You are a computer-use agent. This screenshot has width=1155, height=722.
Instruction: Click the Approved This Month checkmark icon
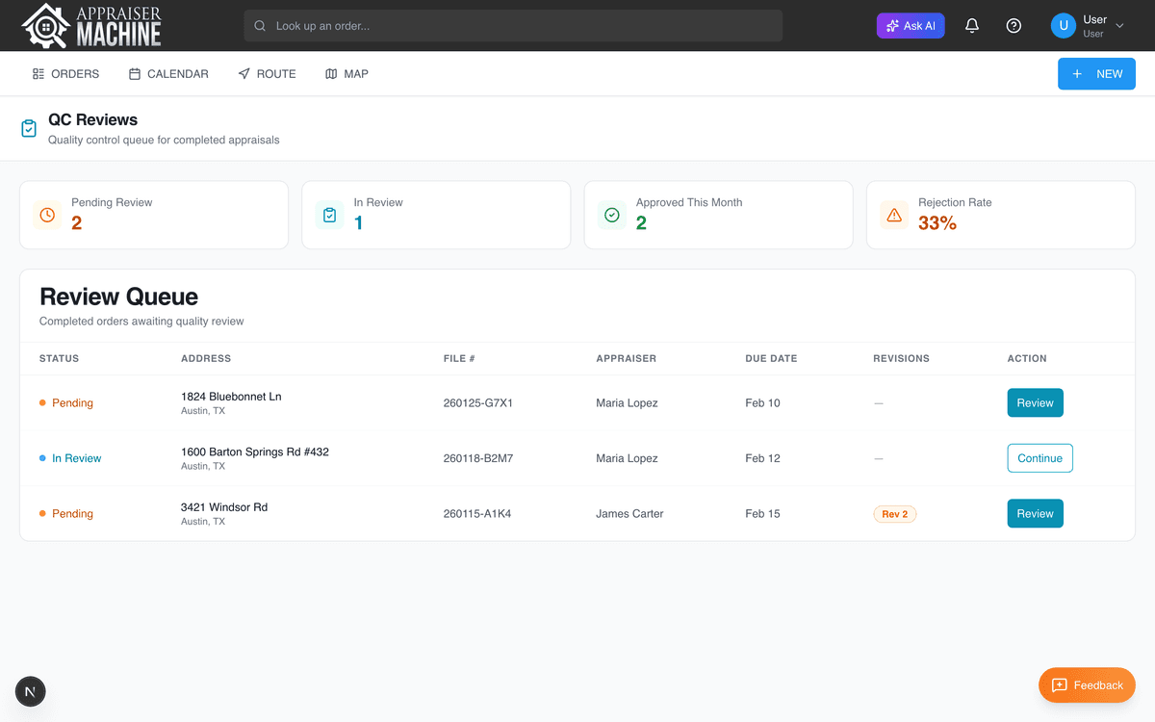tap(612, 215)
